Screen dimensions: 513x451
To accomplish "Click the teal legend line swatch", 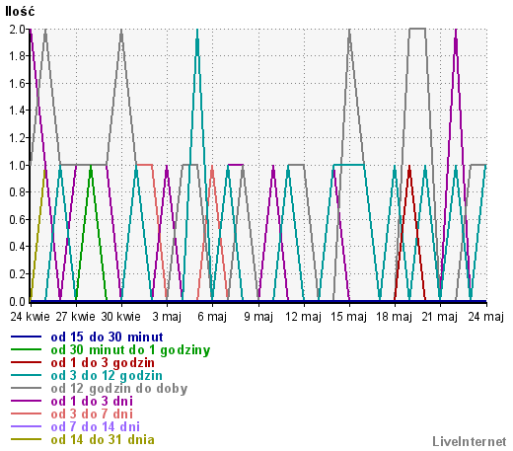I will (26, 375).
